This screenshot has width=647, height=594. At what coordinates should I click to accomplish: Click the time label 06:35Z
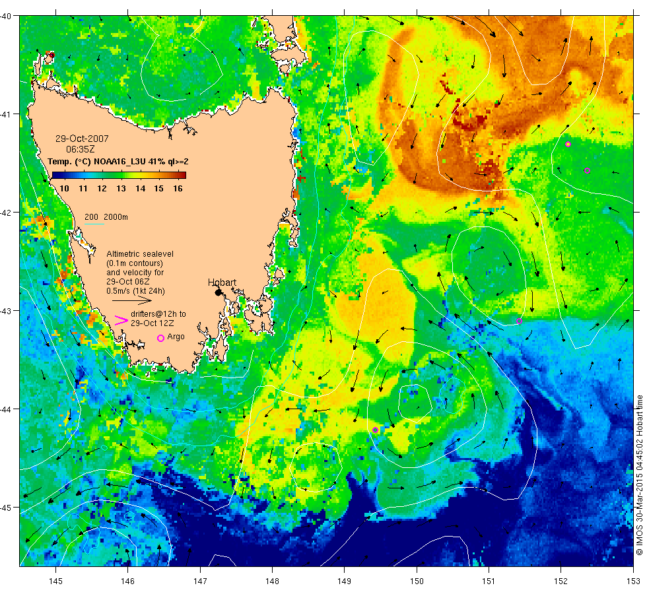coord(81,149)
